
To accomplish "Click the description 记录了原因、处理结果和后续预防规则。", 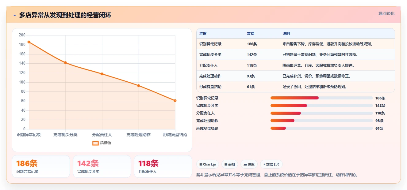I will pyautogui.click(x=316, y=87).
